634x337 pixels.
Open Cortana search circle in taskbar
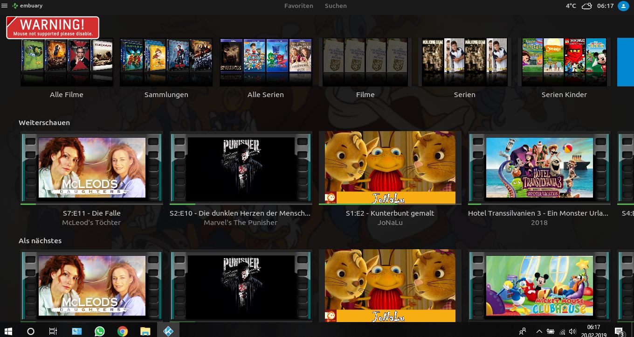(31, 331)
